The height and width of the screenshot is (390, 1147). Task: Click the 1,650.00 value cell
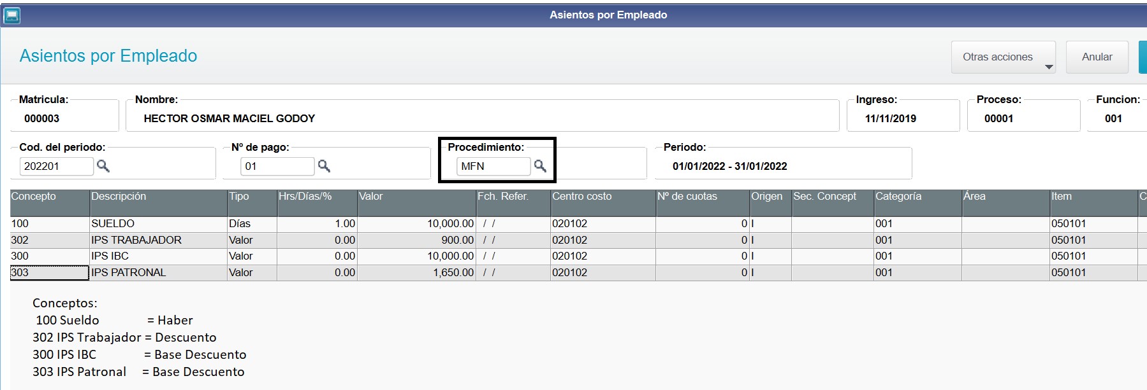tap(417, 273)
